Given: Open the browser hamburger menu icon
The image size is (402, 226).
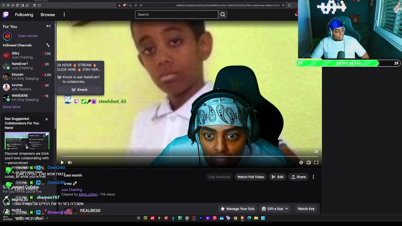Looking at the screenshot, I should pos(3,5).
